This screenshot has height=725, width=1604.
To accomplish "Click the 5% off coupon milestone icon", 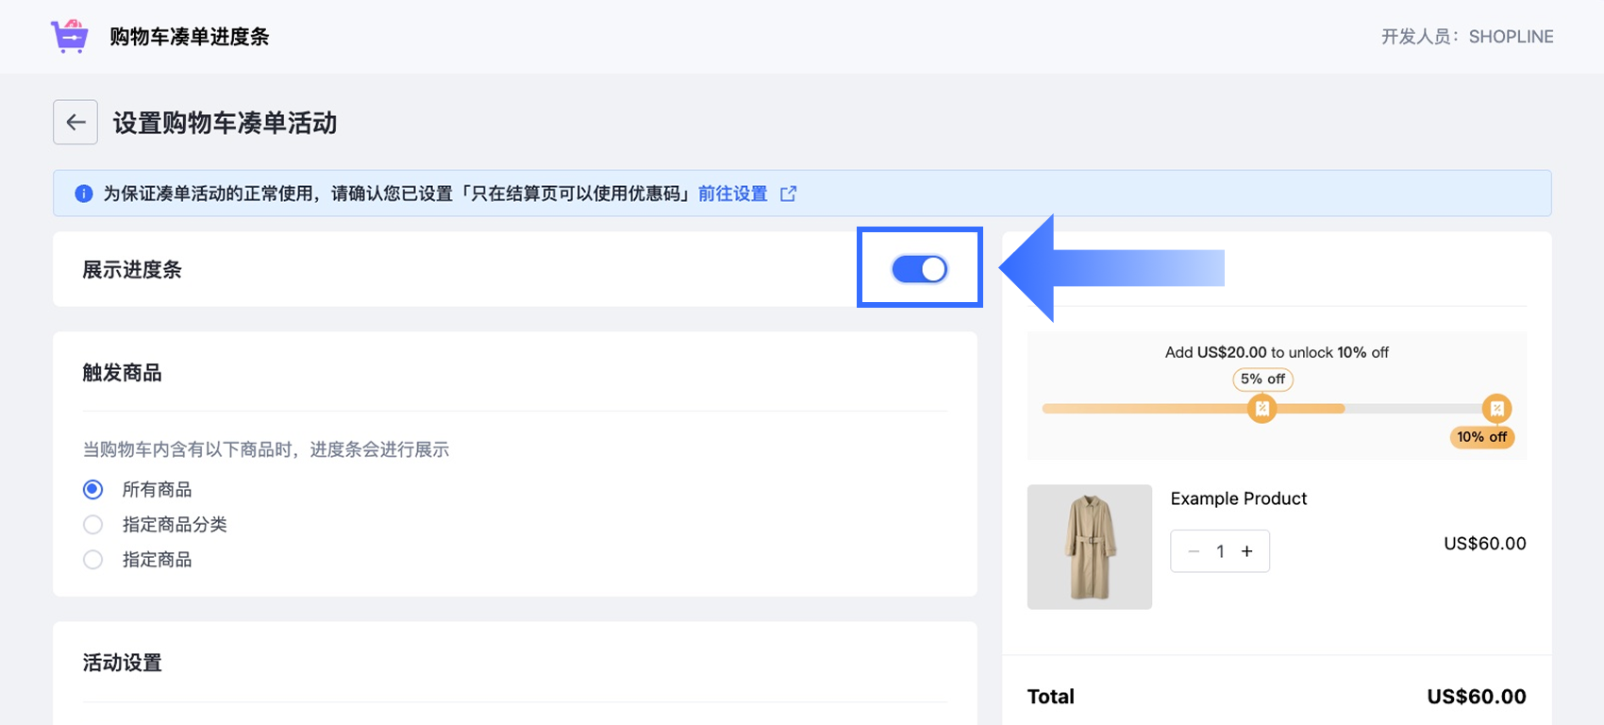I will pos(1261,409).
